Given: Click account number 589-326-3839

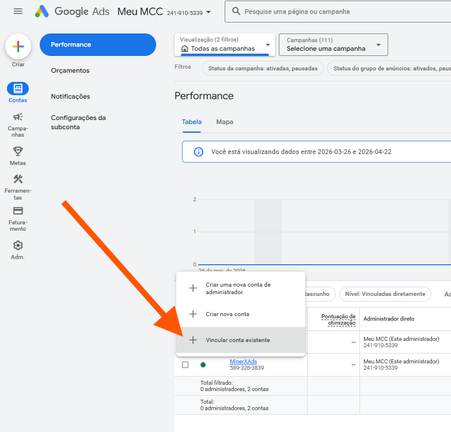Looking at the screenshot, I should click(247, 368).
